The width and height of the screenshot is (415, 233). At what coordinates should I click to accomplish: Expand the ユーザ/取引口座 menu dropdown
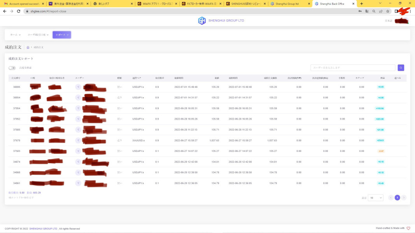[x=38, y=35]
